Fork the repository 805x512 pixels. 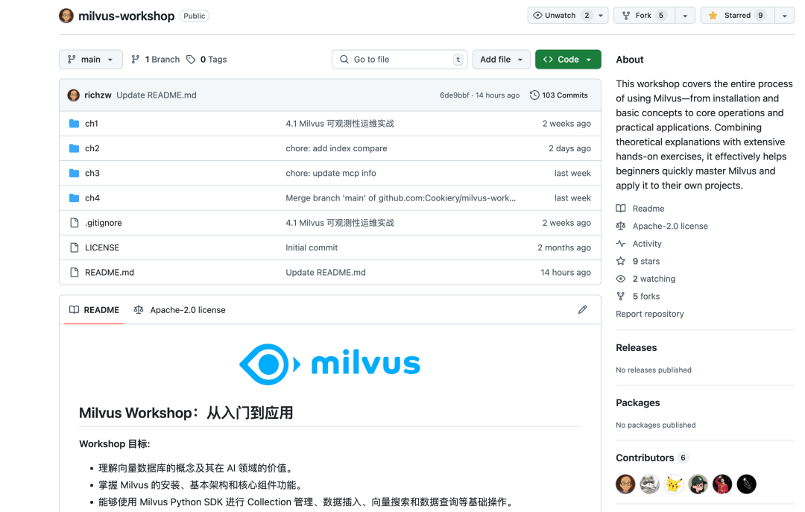(x=644, y=16)
